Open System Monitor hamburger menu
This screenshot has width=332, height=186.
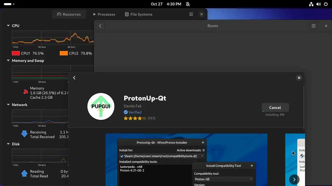(x=191, y=14)
